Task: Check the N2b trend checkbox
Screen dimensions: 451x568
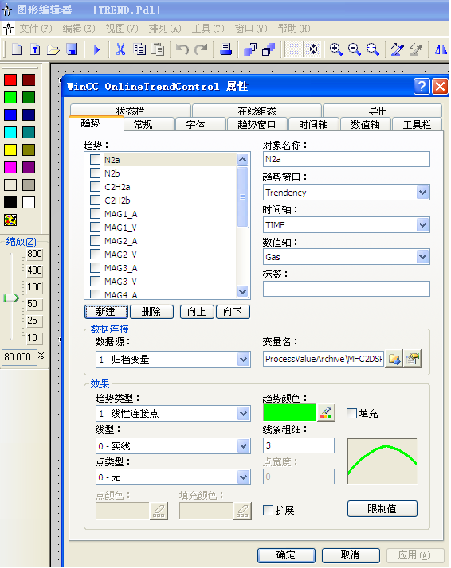Action: (95, 173)
